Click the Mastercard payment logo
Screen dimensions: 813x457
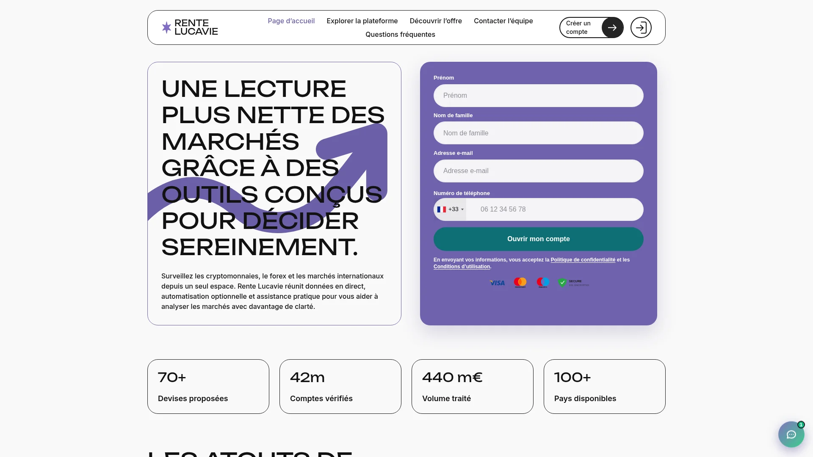[520, 283]
